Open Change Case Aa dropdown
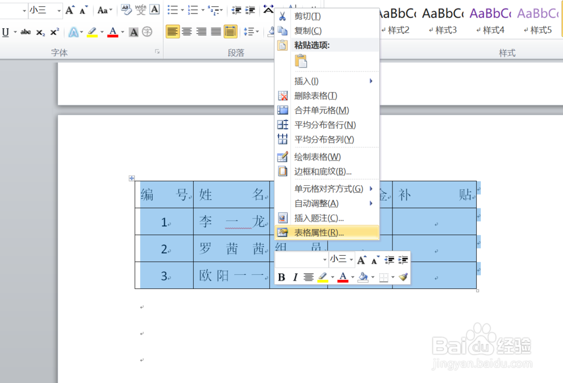Viewport: 563px width, 383px height. 105,10
